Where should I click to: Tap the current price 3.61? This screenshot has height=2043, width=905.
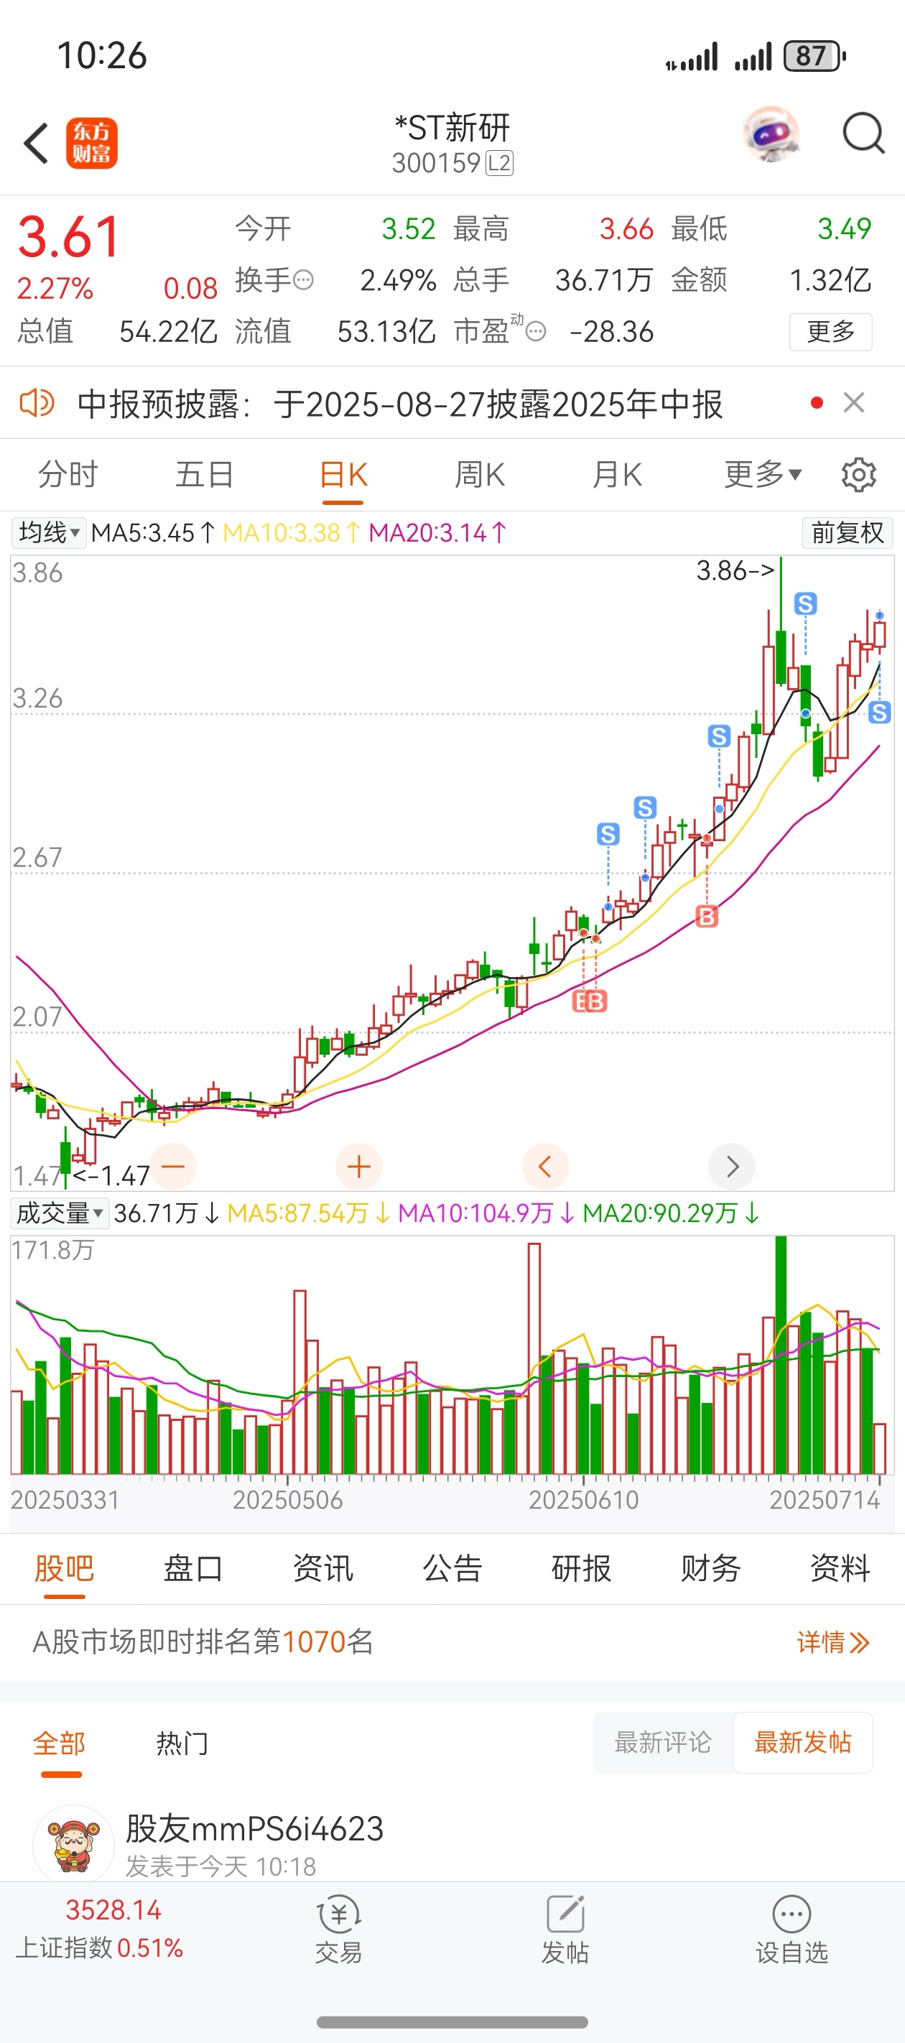tap(69, 236)
